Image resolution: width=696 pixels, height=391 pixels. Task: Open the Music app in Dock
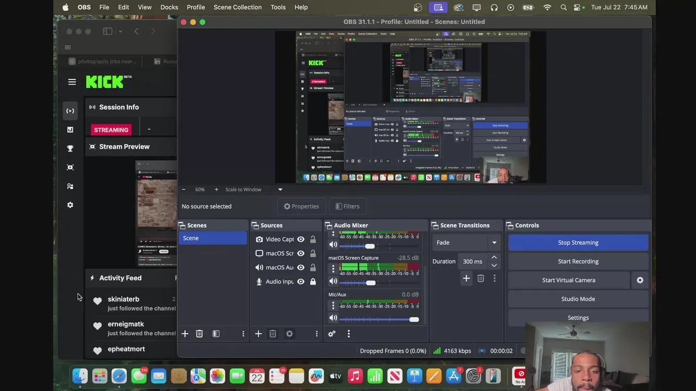click(355, 376)
